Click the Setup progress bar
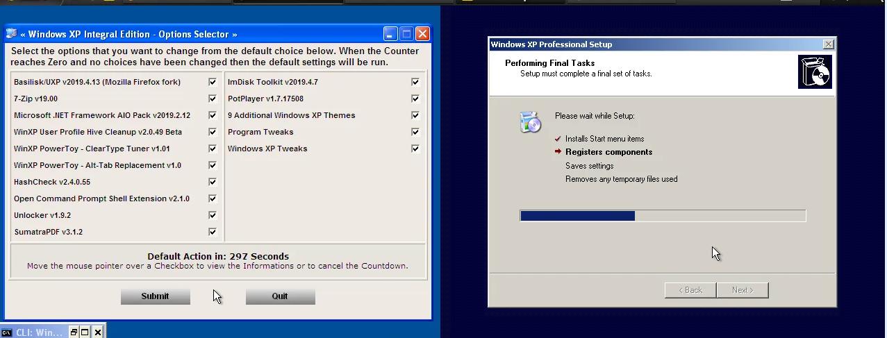This screenshot has height=338, width=887. point(663,216)
